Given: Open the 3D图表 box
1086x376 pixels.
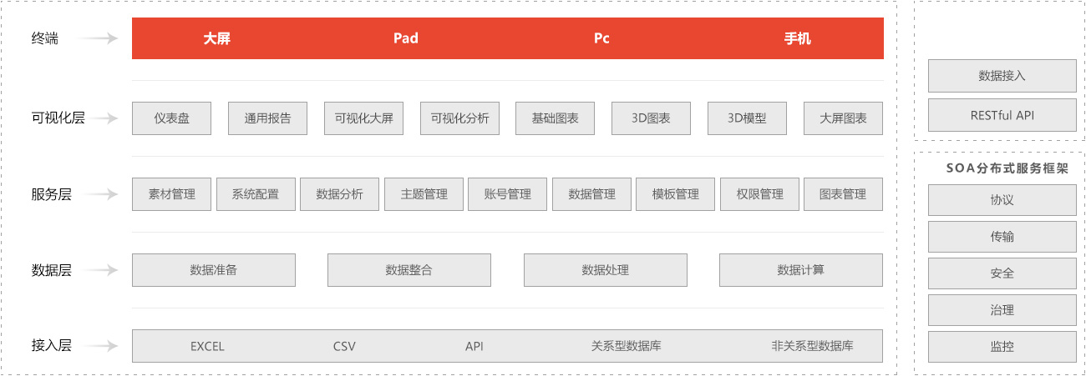Looking at the screenshot, I should pos(651,118).
